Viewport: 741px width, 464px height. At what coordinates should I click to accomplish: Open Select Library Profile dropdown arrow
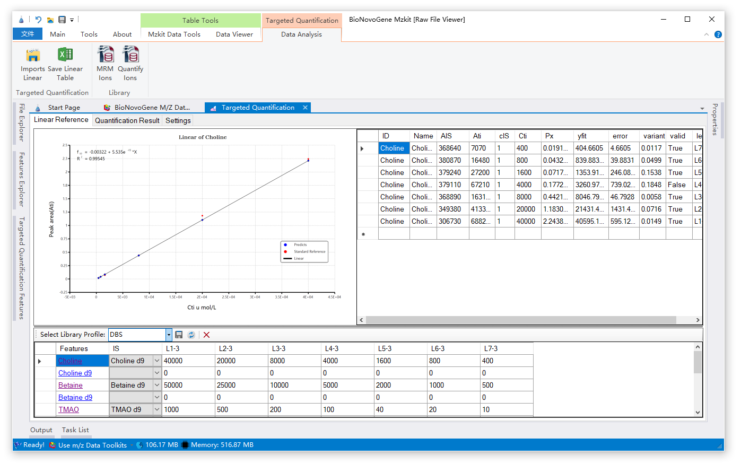pos(169,335)
